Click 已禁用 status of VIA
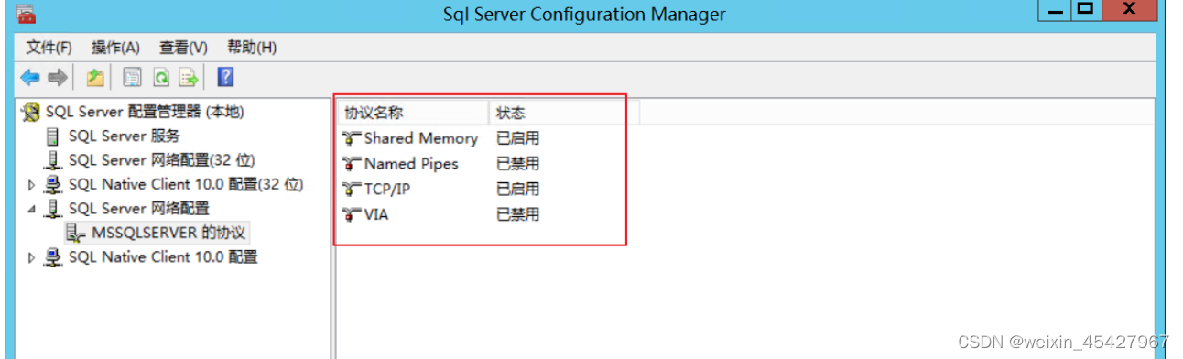The image size is (1183, 359). pos(518,215)
